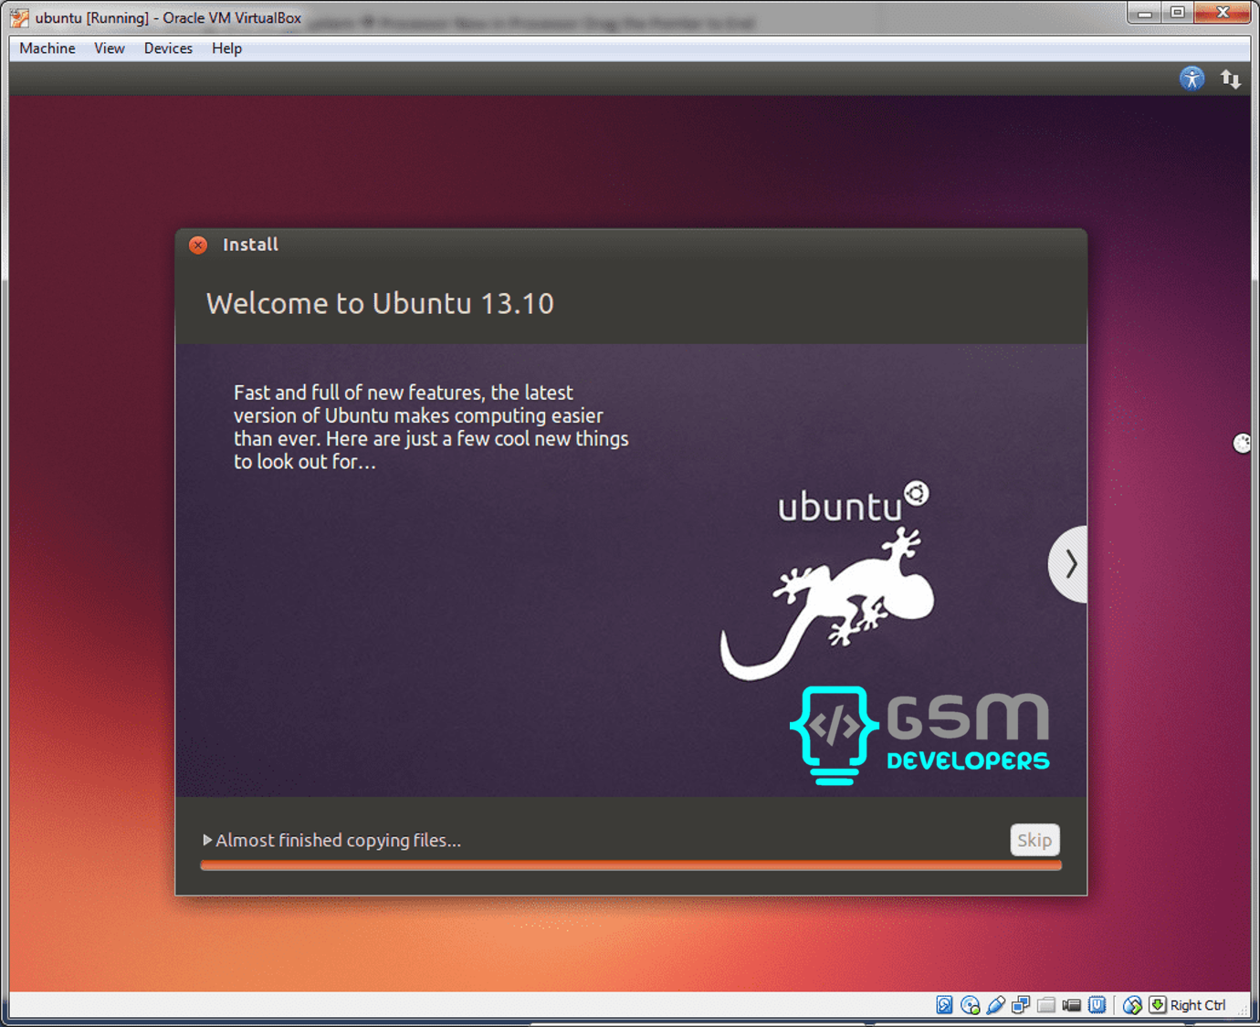Screen dimensions: 1260x1027
Task: Click the VirtualBox icon in title bar
Action: 19,17
